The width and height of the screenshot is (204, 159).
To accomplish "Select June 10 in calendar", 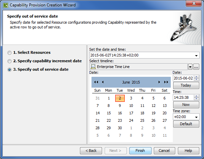I will (x=131, y=106).
